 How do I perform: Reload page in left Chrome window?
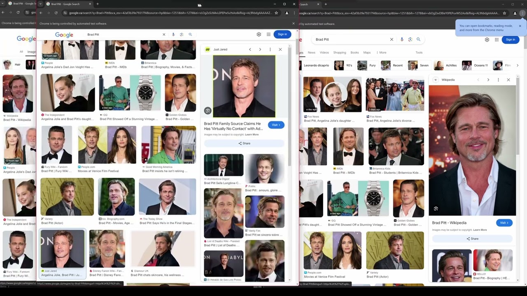18,13
